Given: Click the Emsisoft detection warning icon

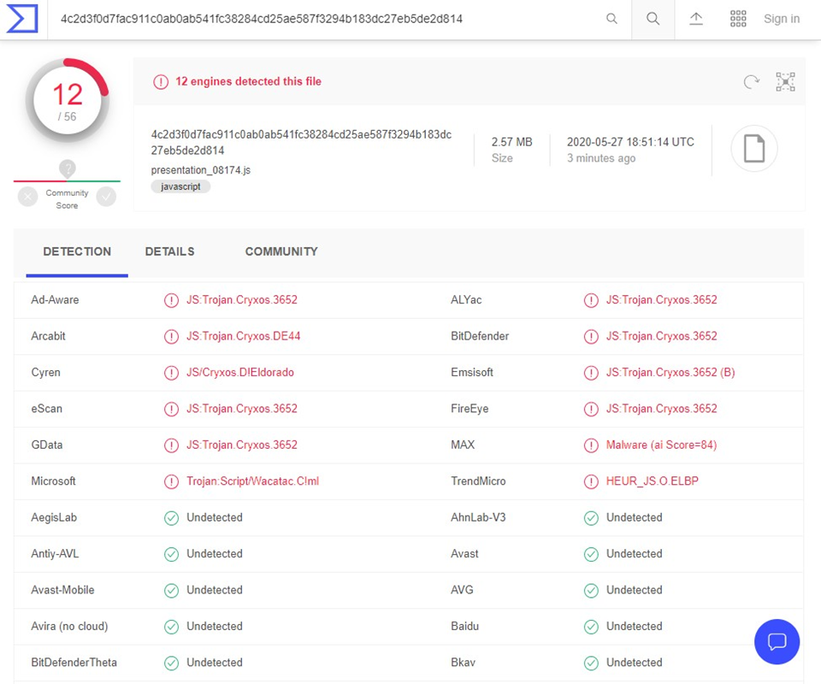Looking at the screenshot, I should pyautogui.click(x=591, y=373).
